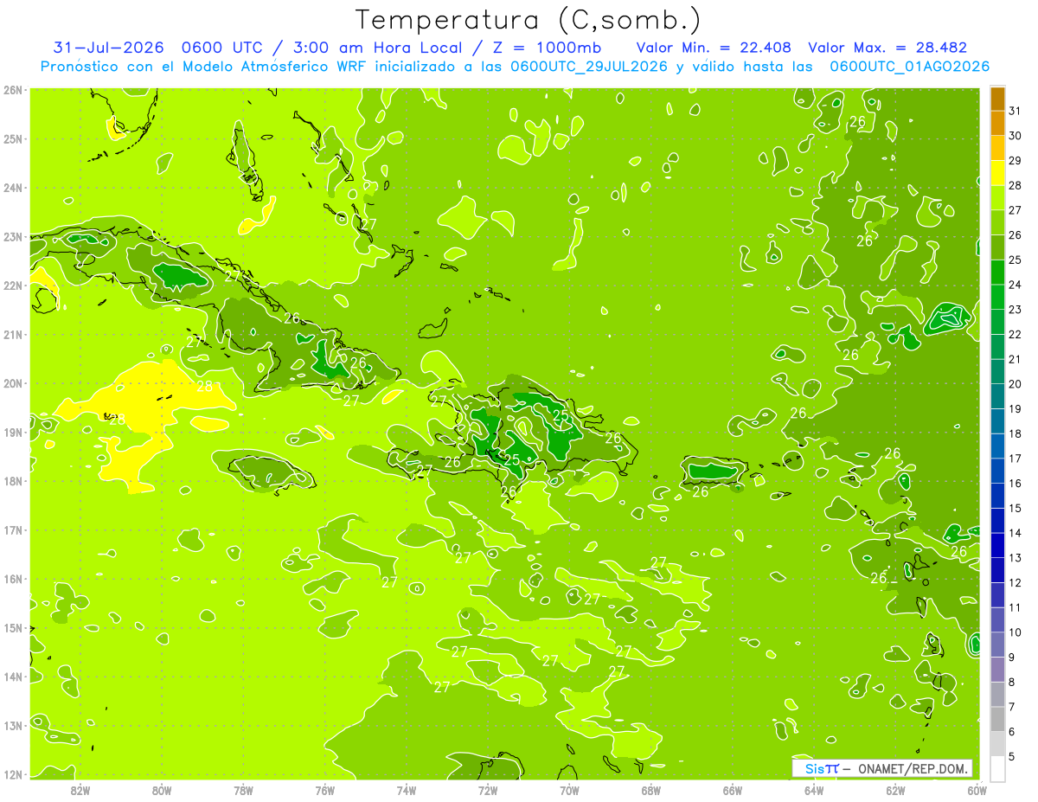Screen dimensions: 1038x802
Task: Click the '21N' latitude label
Action: coord(12,334)
